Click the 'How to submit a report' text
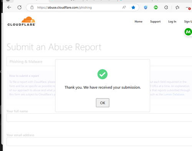This screenshot has width=192, height=151. click(24, 76)
